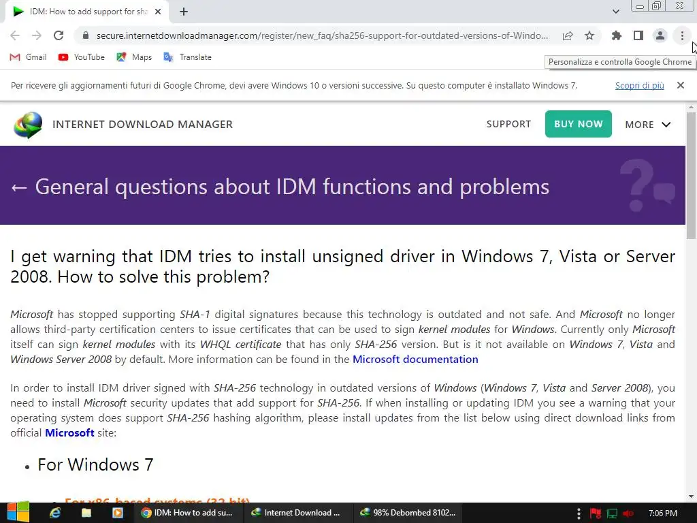697x523 pixels.
Task: Reload the current page
Action: click(59, 35)
